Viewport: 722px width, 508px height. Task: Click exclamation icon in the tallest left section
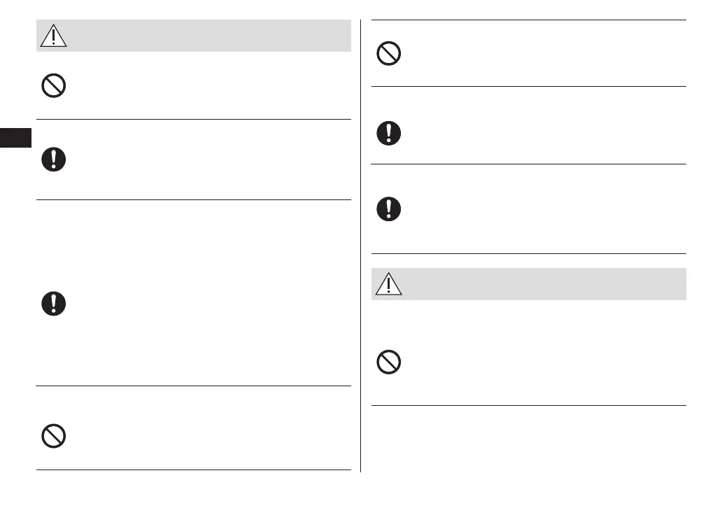54,303
